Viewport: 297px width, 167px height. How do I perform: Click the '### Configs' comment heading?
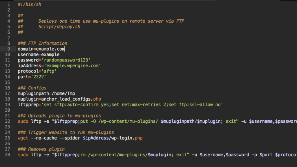coord(32,88)
